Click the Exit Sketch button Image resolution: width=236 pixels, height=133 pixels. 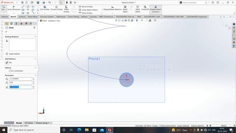(3, 8)
